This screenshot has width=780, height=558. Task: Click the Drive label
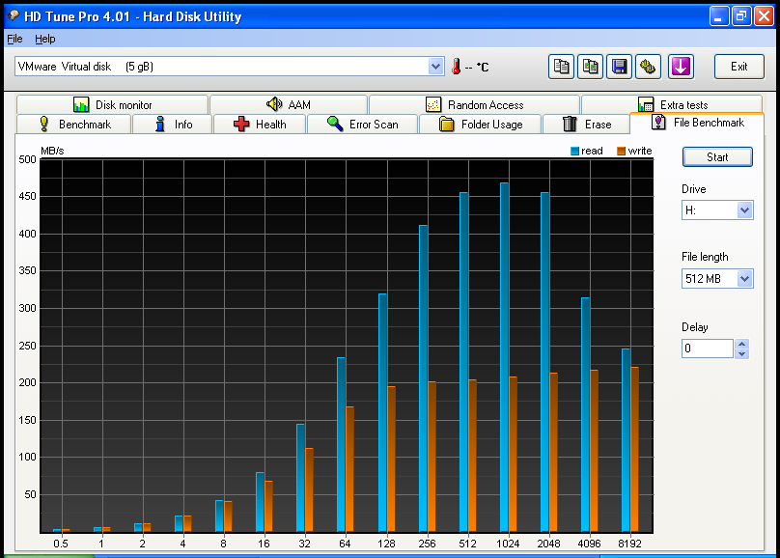693,189
